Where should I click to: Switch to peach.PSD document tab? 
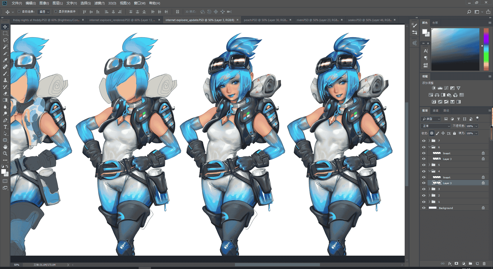tap(265, 20)
